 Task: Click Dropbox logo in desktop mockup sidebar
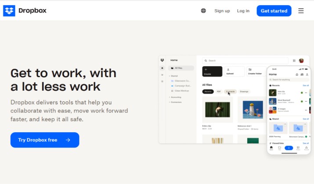(162, 60)
